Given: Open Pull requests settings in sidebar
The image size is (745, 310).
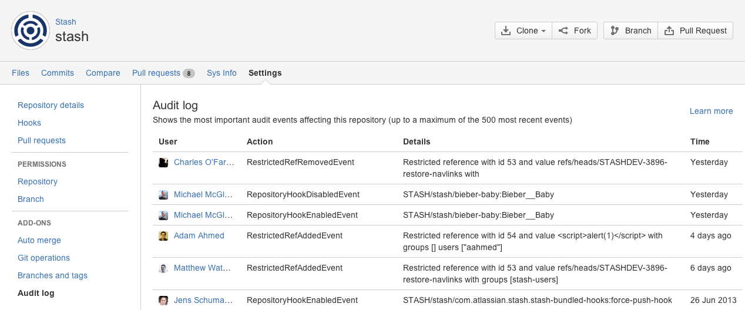Looking at the screenshot, I should tap(42, 140).
